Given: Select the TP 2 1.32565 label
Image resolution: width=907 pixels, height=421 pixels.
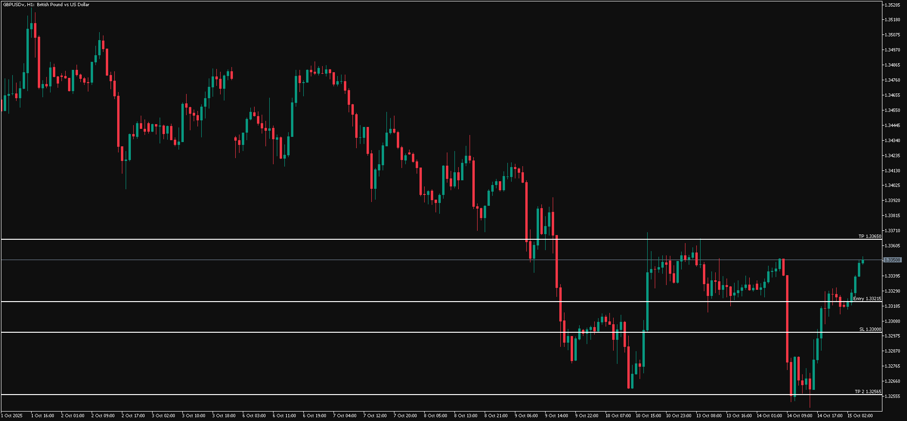Looking at the screenshot, I should 867,392.
